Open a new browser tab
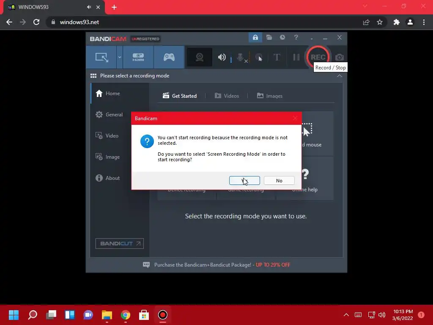433x325 pixels. (x=114, y=7)
